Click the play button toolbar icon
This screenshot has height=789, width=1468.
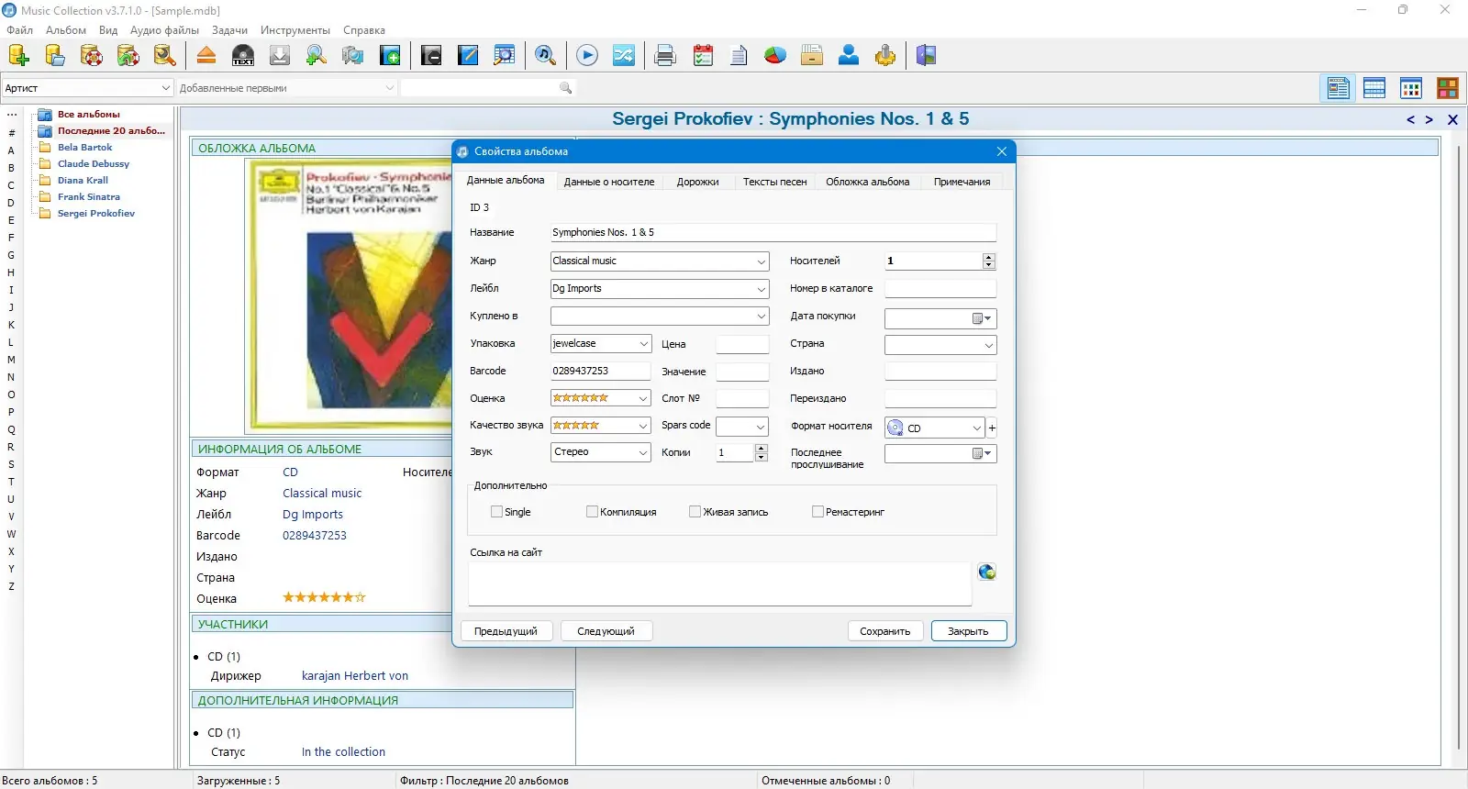587,55
